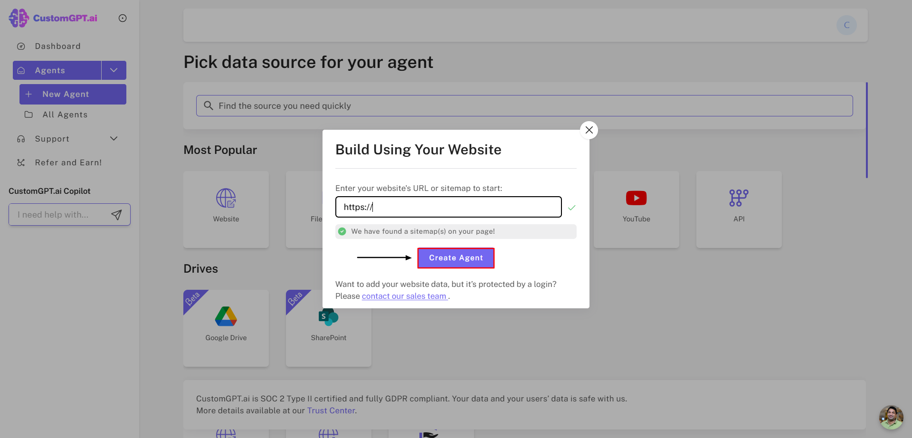Click the user avatar 'C' icon
This screenshot has height=438, width=912.
pyautogui.click(x=846, y=25)
